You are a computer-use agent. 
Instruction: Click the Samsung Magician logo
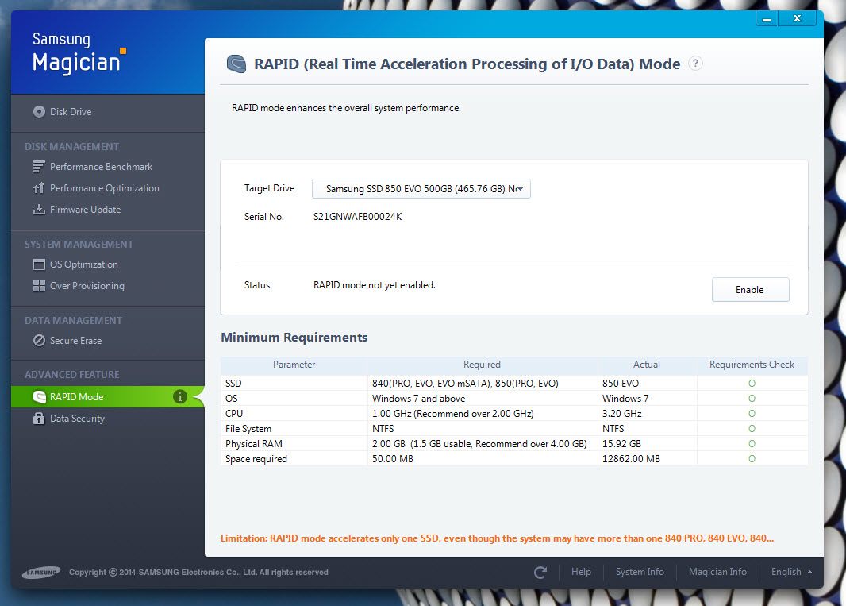[79, 53]
